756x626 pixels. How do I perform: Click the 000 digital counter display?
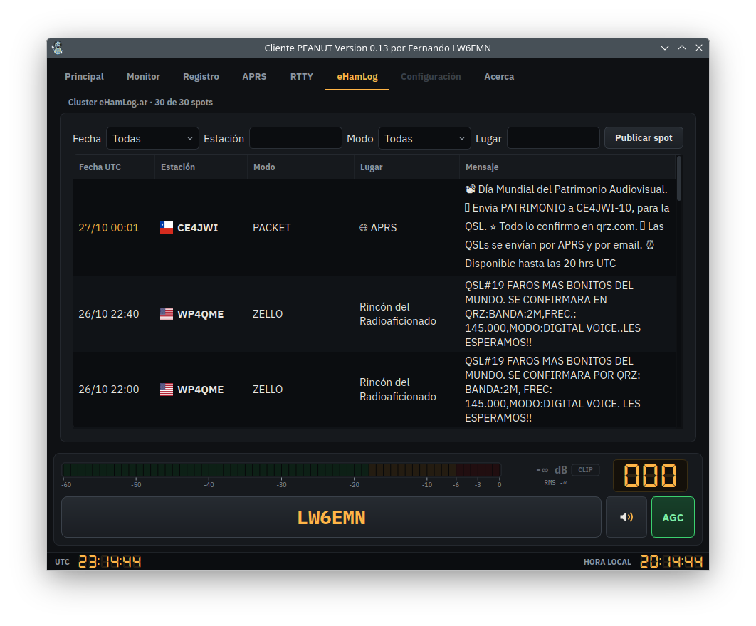[650, 476]
